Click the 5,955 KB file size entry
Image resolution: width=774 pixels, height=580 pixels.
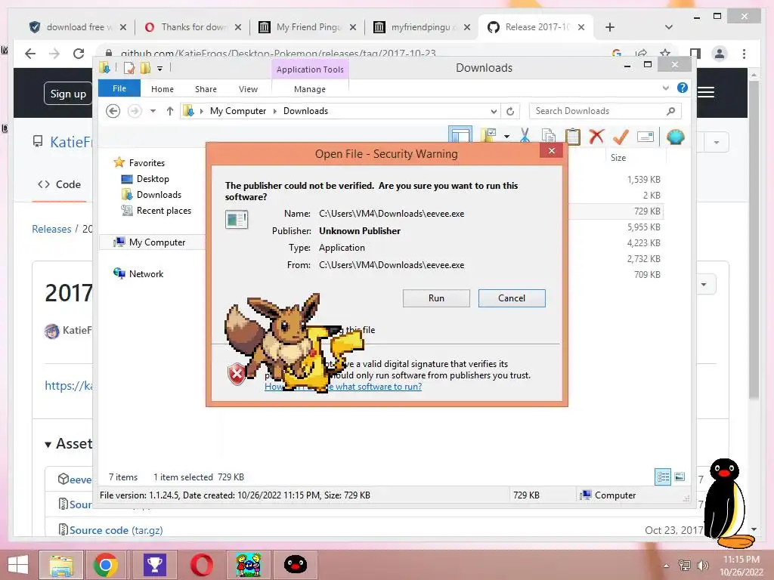tap(644, 227)
